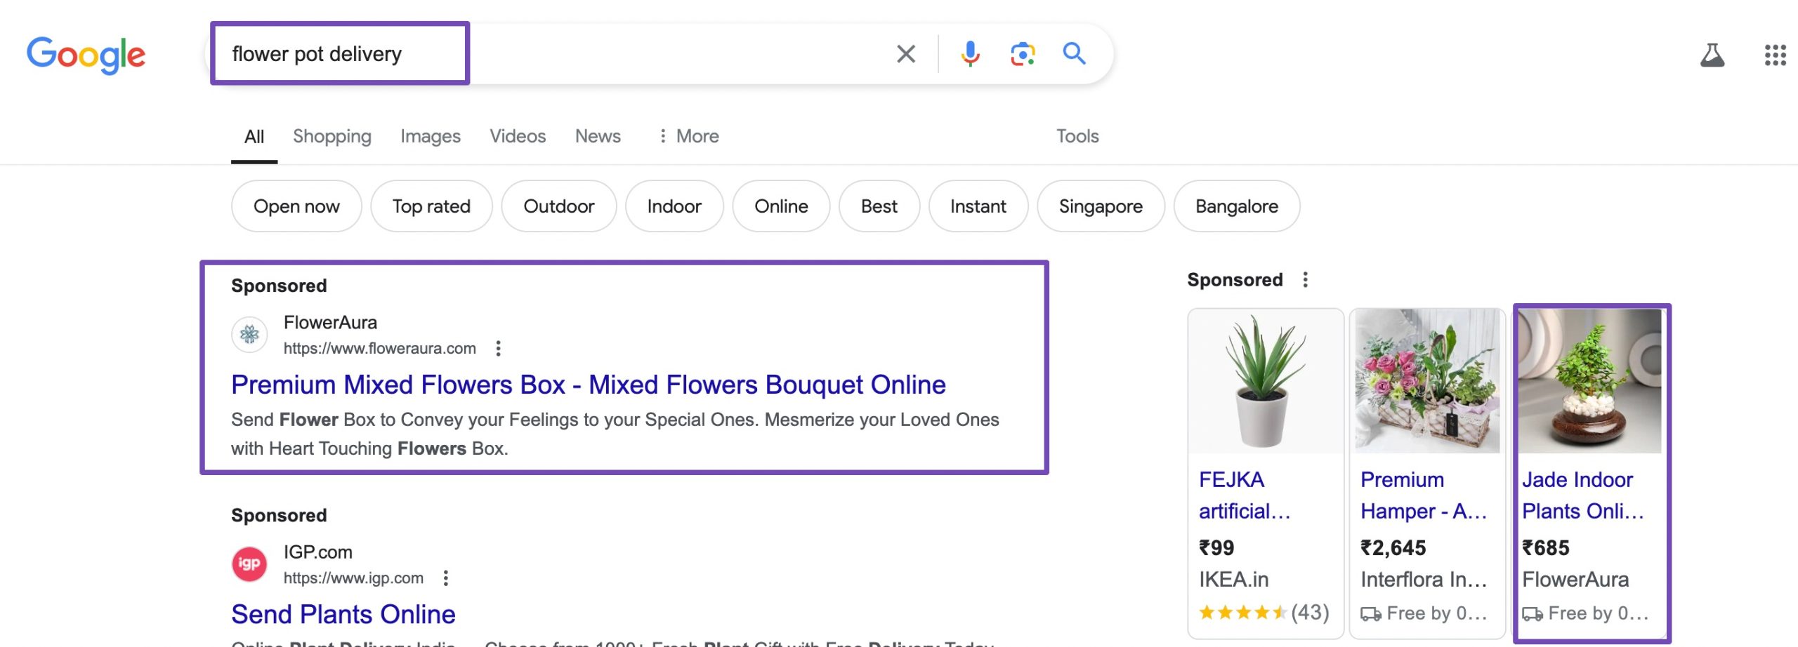
Task: Click 'FlowerAura' name in the text ad
Action: point(330,323)
